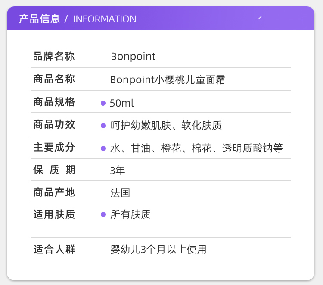
Task: Click the 3年 shelf life value
Action: [x=118, y=171]
